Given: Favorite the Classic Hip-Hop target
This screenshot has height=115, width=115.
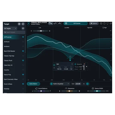Looking at the screenshot, I should [x=23, y=56].
